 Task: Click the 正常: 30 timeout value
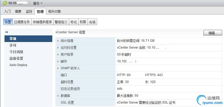click(123, 82)
